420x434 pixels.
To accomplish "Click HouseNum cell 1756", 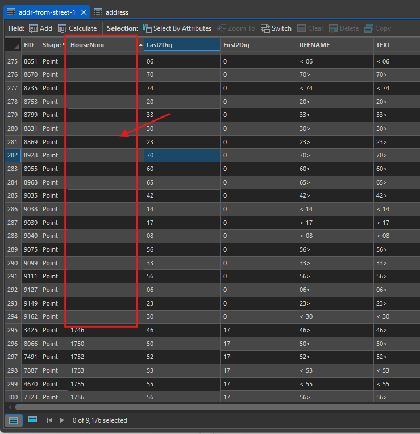I will coord(106,397).
